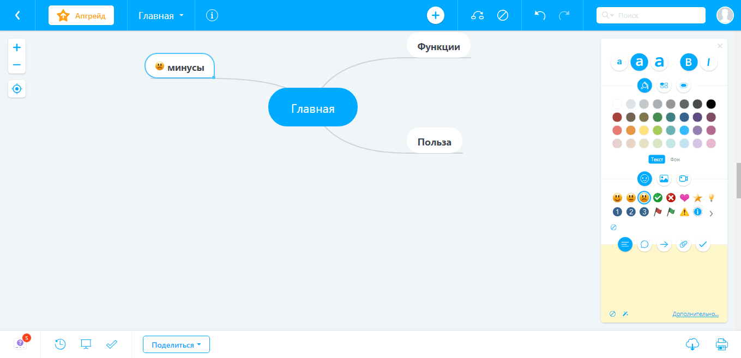Select the red flag icon
Screen dimensions: 741x358
tap(658, 212)
